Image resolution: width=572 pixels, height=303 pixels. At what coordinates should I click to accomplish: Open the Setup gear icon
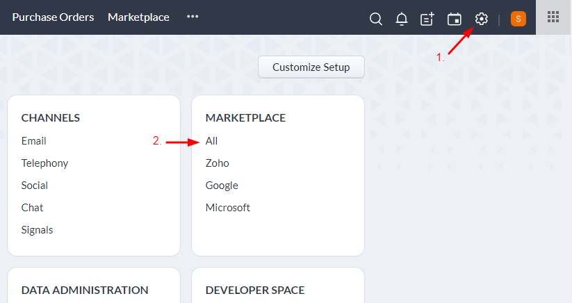point(481,19)
